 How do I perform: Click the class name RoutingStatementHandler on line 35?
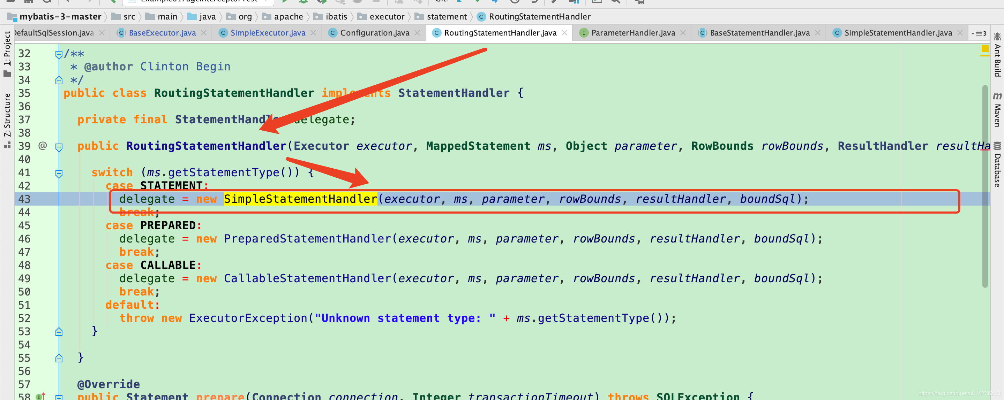(x=234, y=93)
